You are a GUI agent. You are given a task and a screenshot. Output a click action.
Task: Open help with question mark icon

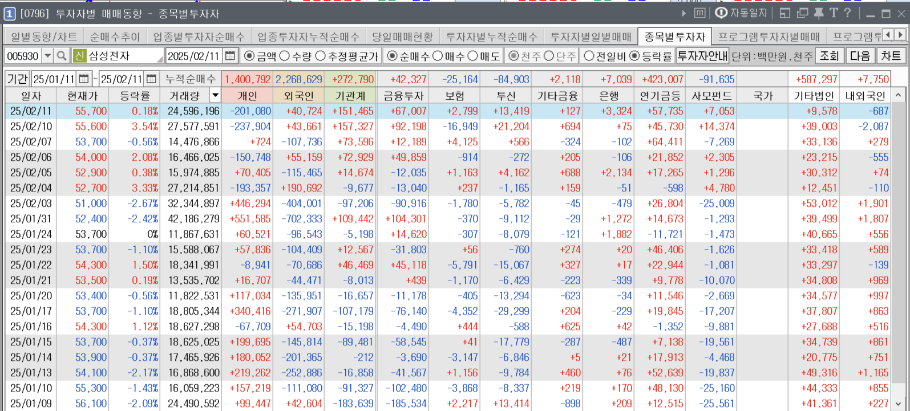pyautogui.click(x=848, y=13)
